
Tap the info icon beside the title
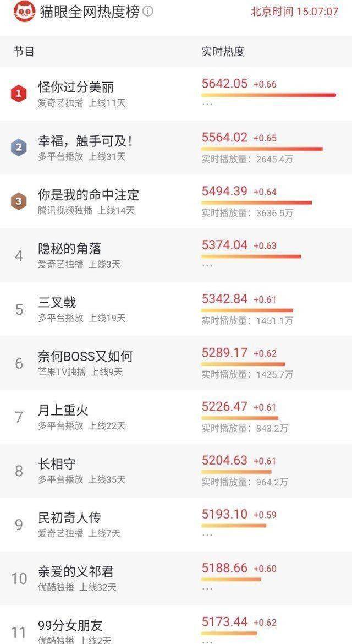point(148,12)
